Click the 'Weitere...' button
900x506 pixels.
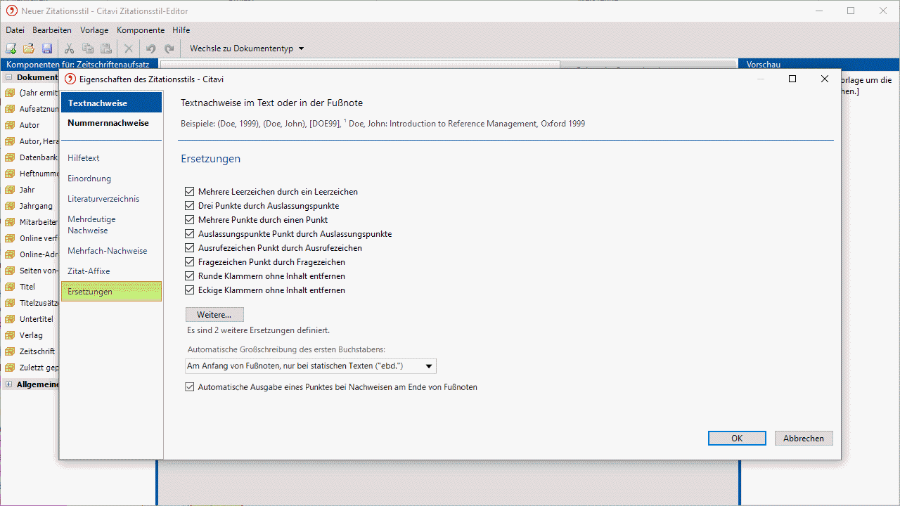[214, 314]
